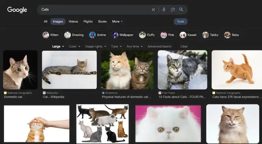
Task: Clear the search box with X icon
Action: [x=153, y=10]
